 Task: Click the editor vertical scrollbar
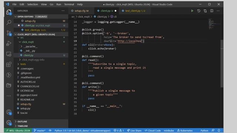tap(222, 64)
